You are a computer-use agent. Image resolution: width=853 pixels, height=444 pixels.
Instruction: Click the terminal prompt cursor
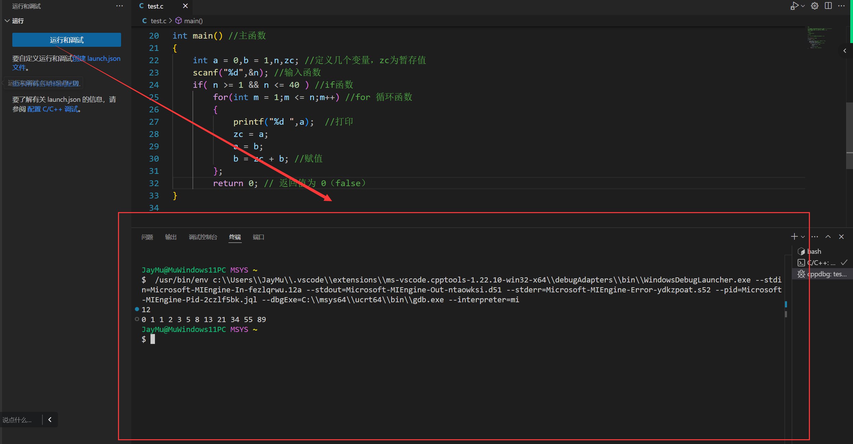tap(153, 339)
